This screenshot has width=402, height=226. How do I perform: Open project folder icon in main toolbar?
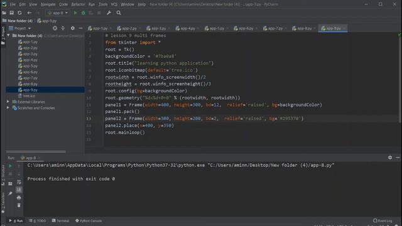(4, 13)
